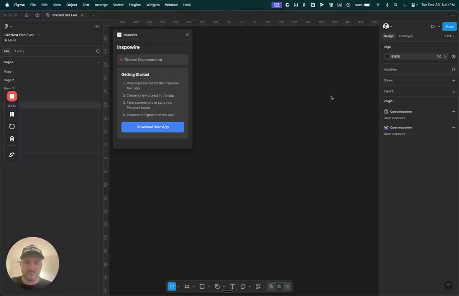
Task: Present the prototype with play icon
Action: (x=433, y=27)
